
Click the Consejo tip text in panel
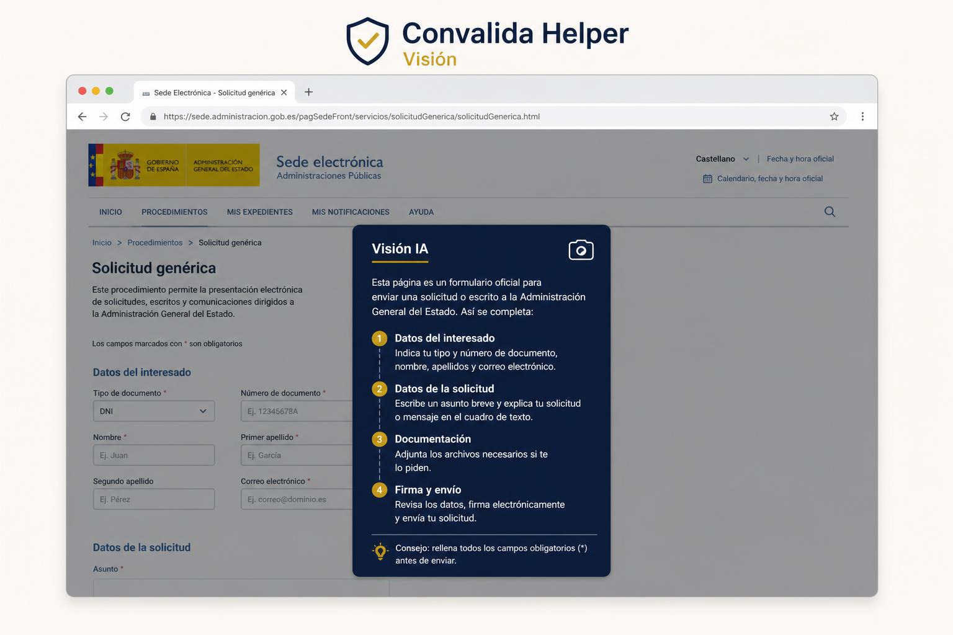click(x=491, y=554)
